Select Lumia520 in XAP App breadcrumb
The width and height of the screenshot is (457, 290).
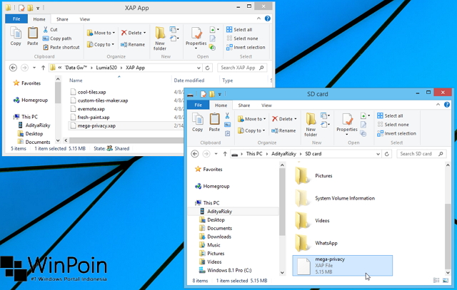pos(106,68)
